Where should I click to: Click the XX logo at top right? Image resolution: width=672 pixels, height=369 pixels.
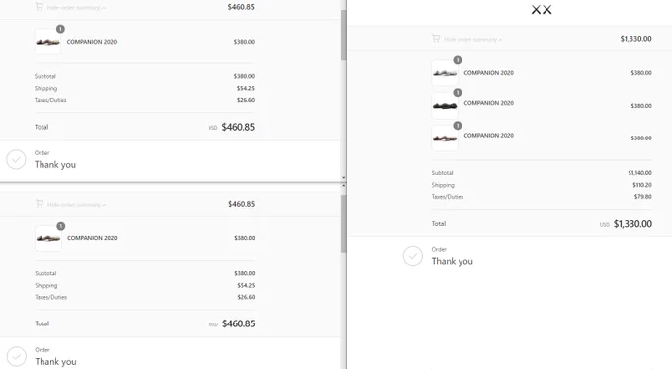(x=542, y=10)
